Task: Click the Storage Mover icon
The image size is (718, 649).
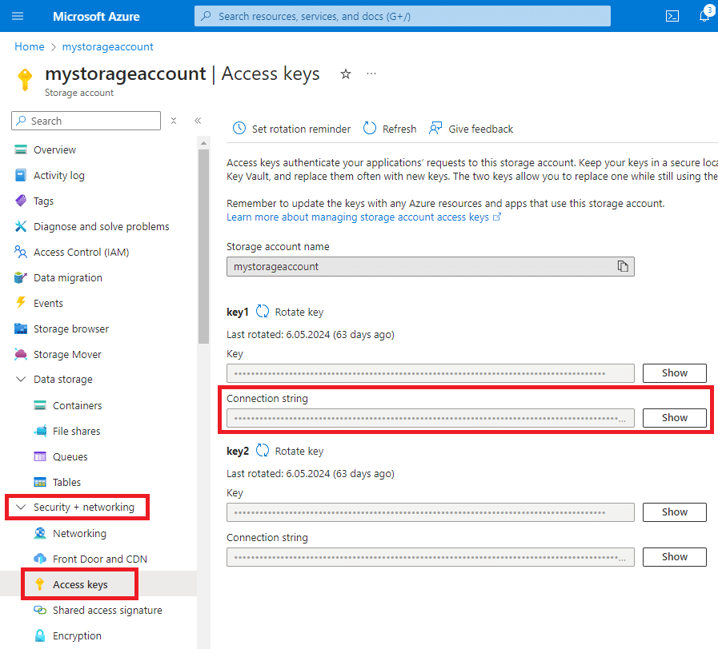Action: [x=21, y=354]
